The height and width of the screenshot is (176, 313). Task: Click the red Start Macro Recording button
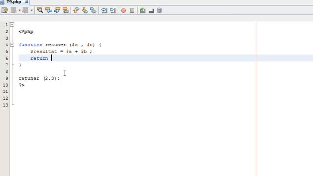pos(123,11)
